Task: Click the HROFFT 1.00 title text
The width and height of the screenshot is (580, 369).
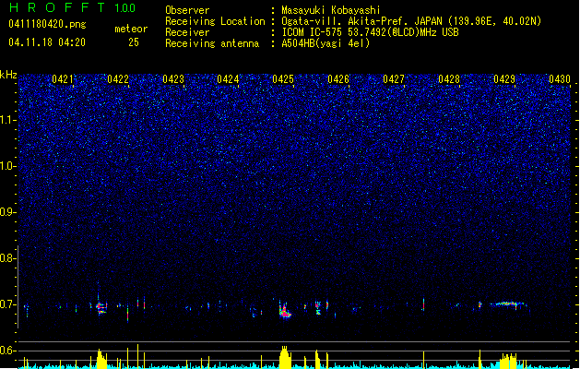Action: 72,7
